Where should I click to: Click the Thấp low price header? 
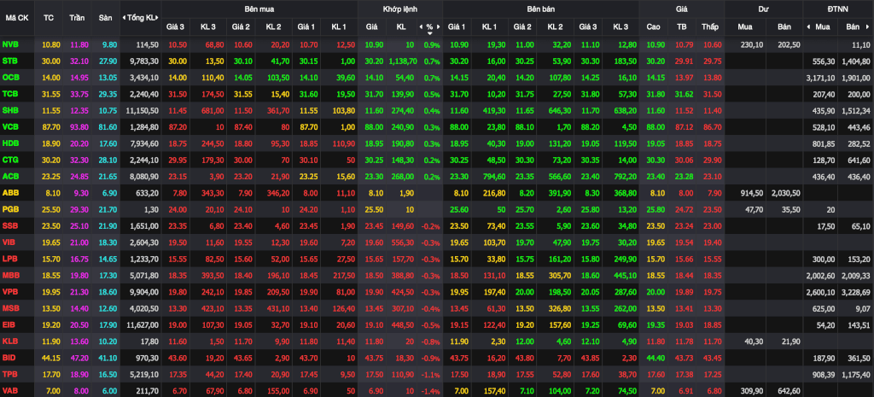(x=710, y=26)
